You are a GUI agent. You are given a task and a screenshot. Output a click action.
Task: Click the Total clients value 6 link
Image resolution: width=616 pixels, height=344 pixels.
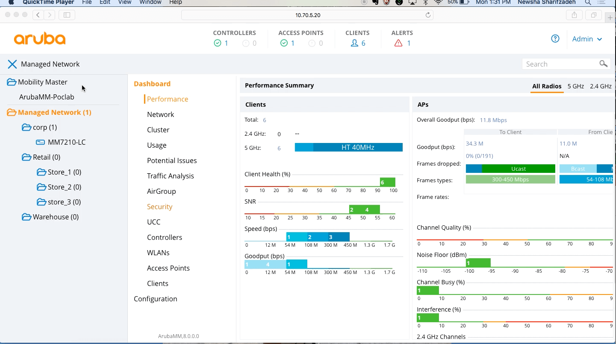click(x=265, y=120)
